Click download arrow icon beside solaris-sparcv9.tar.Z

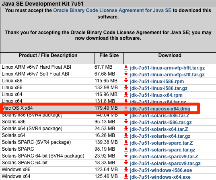126,156
